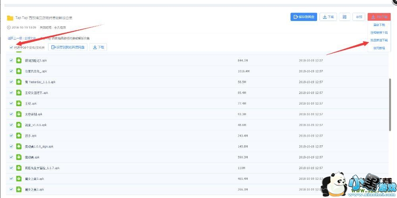Open the 全部文件 breadcrumb link
The height and width of the screenshot is (198, 397).
(x=30, y=38)
